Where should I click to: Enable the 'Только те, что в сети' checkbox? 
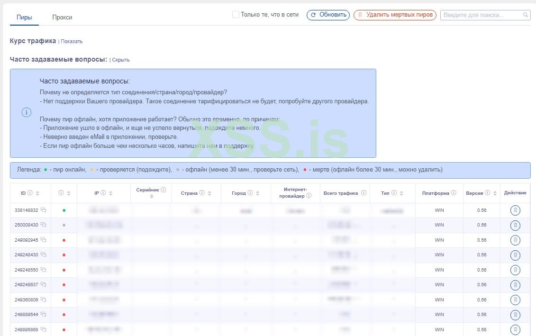(x=236, y=15)
